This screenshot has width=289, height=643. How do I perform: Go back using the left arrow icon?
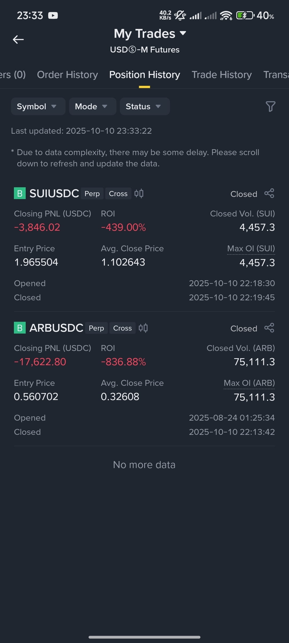point(18,39)
